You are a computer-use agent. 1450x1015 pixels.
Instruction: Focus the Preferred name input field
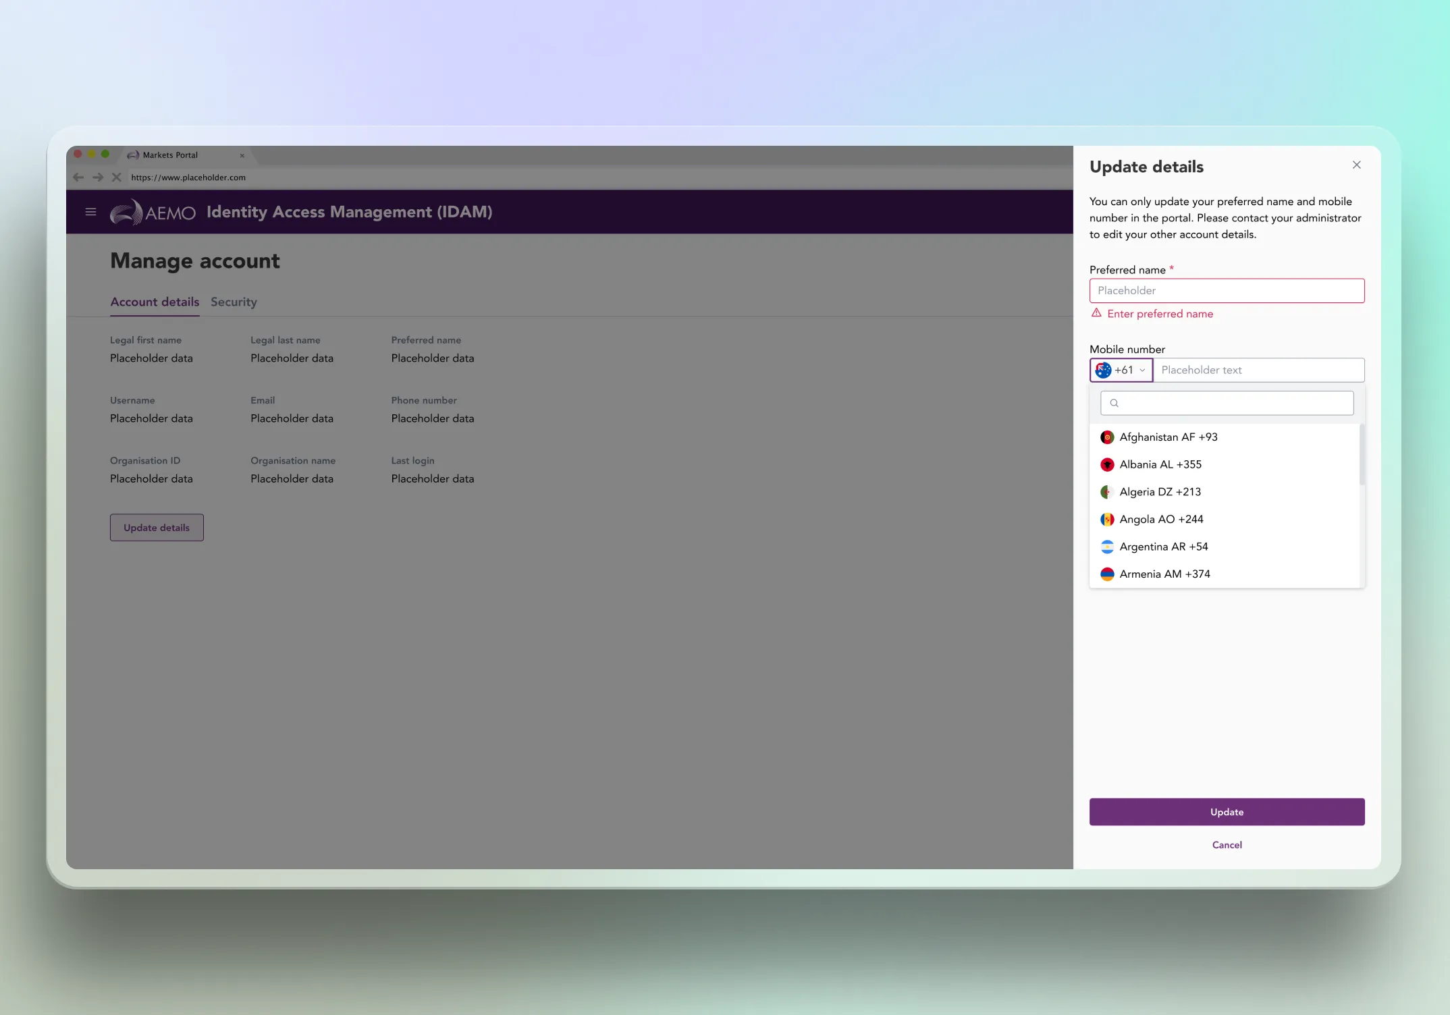[x=1227, y=291]
